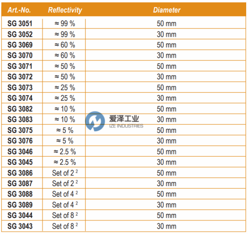Select the Reflectivity column header
Viewport: 248px width, 234px height.
(65, 10)
